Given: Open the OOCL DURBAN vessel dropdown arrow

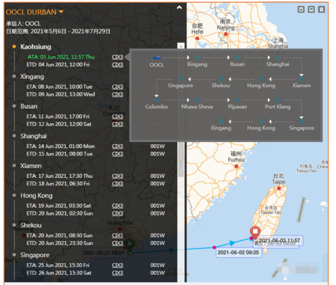Looking at the screenshot, I should pos(61,11).
